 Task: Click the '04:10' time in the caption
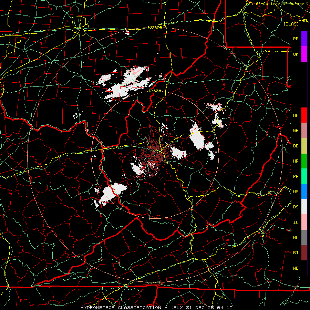(x=225, y=308)
